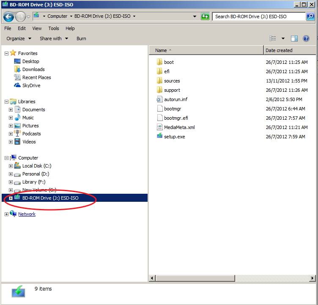Click the drive icon in the address bar
The image size is (318, 305).
click(x=36, y=15)
